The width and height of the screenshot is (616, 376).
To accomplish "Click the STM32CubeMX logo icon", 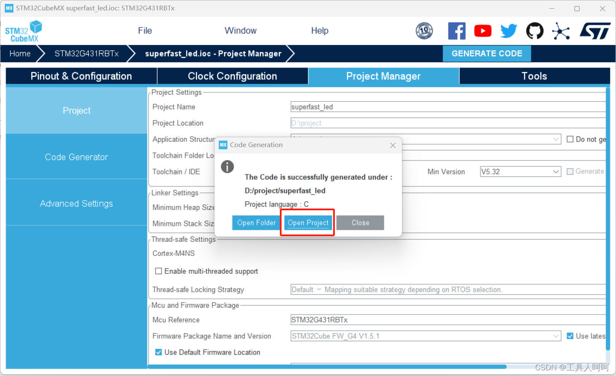I will coord(23,31).
